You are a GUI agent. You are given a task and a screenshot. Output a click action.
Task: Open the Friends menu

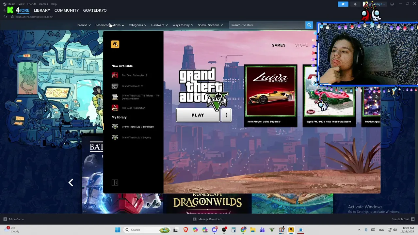click(32, 4)
